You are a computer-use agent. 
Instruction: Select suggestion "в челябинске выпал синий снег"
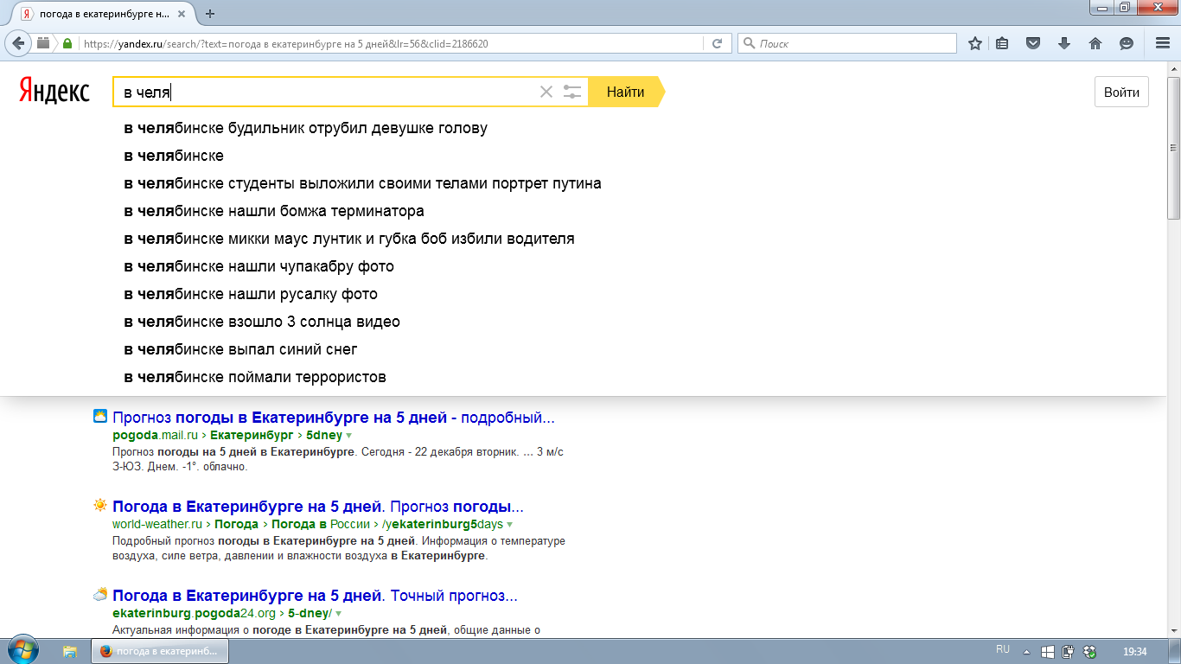(240, 349)
